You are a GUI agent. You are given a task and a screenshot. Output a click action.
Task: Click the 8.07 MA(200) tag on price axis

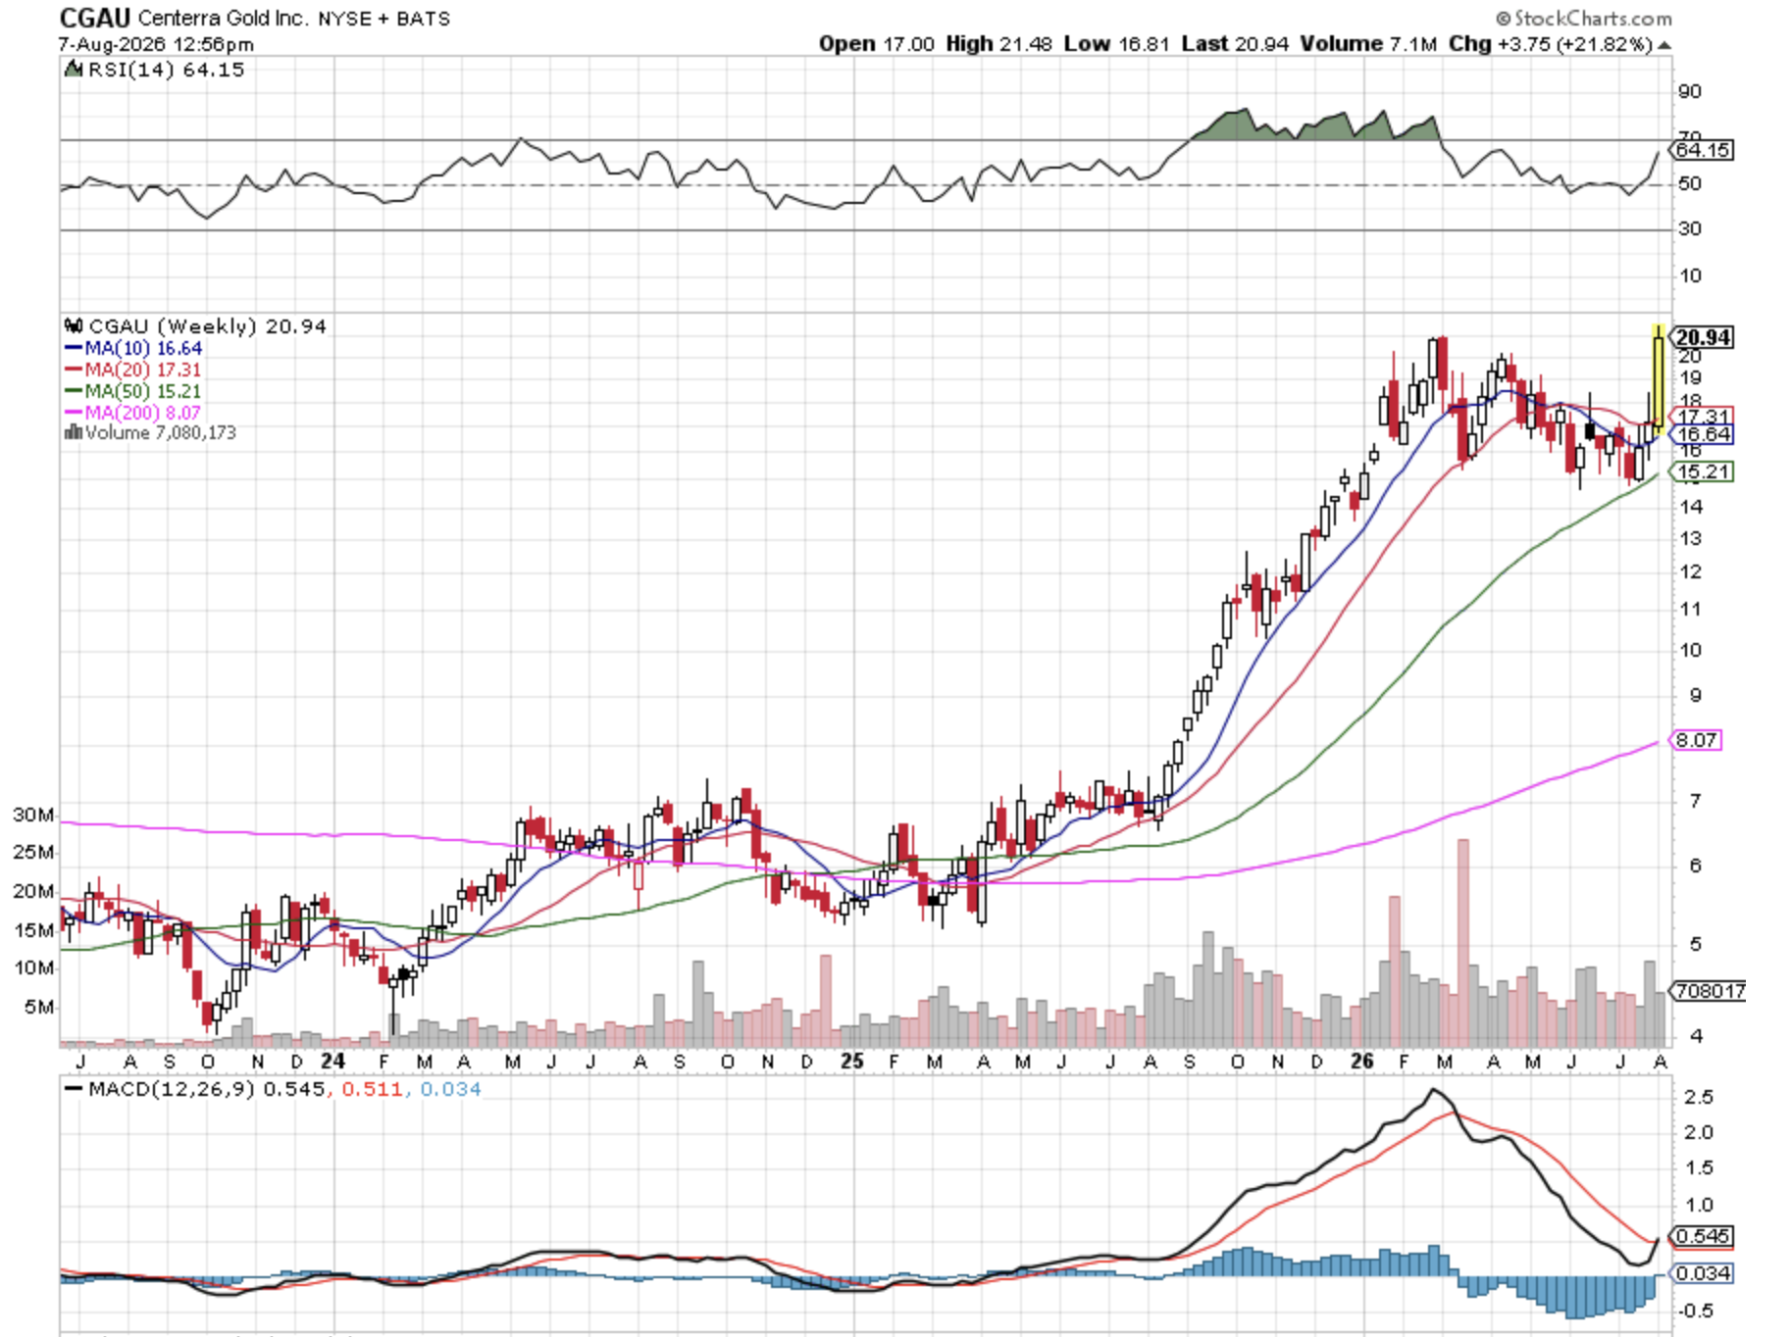click(1696, 740)
